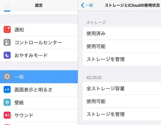Viewport: 161px width, 125px height.
Task: Tap the blue back chevron arrow
Action: pyautogui.click(x=83, y=5)
